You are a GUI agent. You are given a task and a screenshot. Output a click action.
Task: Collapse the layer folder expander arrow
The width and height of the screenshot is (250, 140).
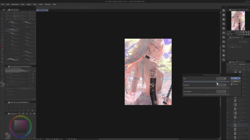click(232, 121)
